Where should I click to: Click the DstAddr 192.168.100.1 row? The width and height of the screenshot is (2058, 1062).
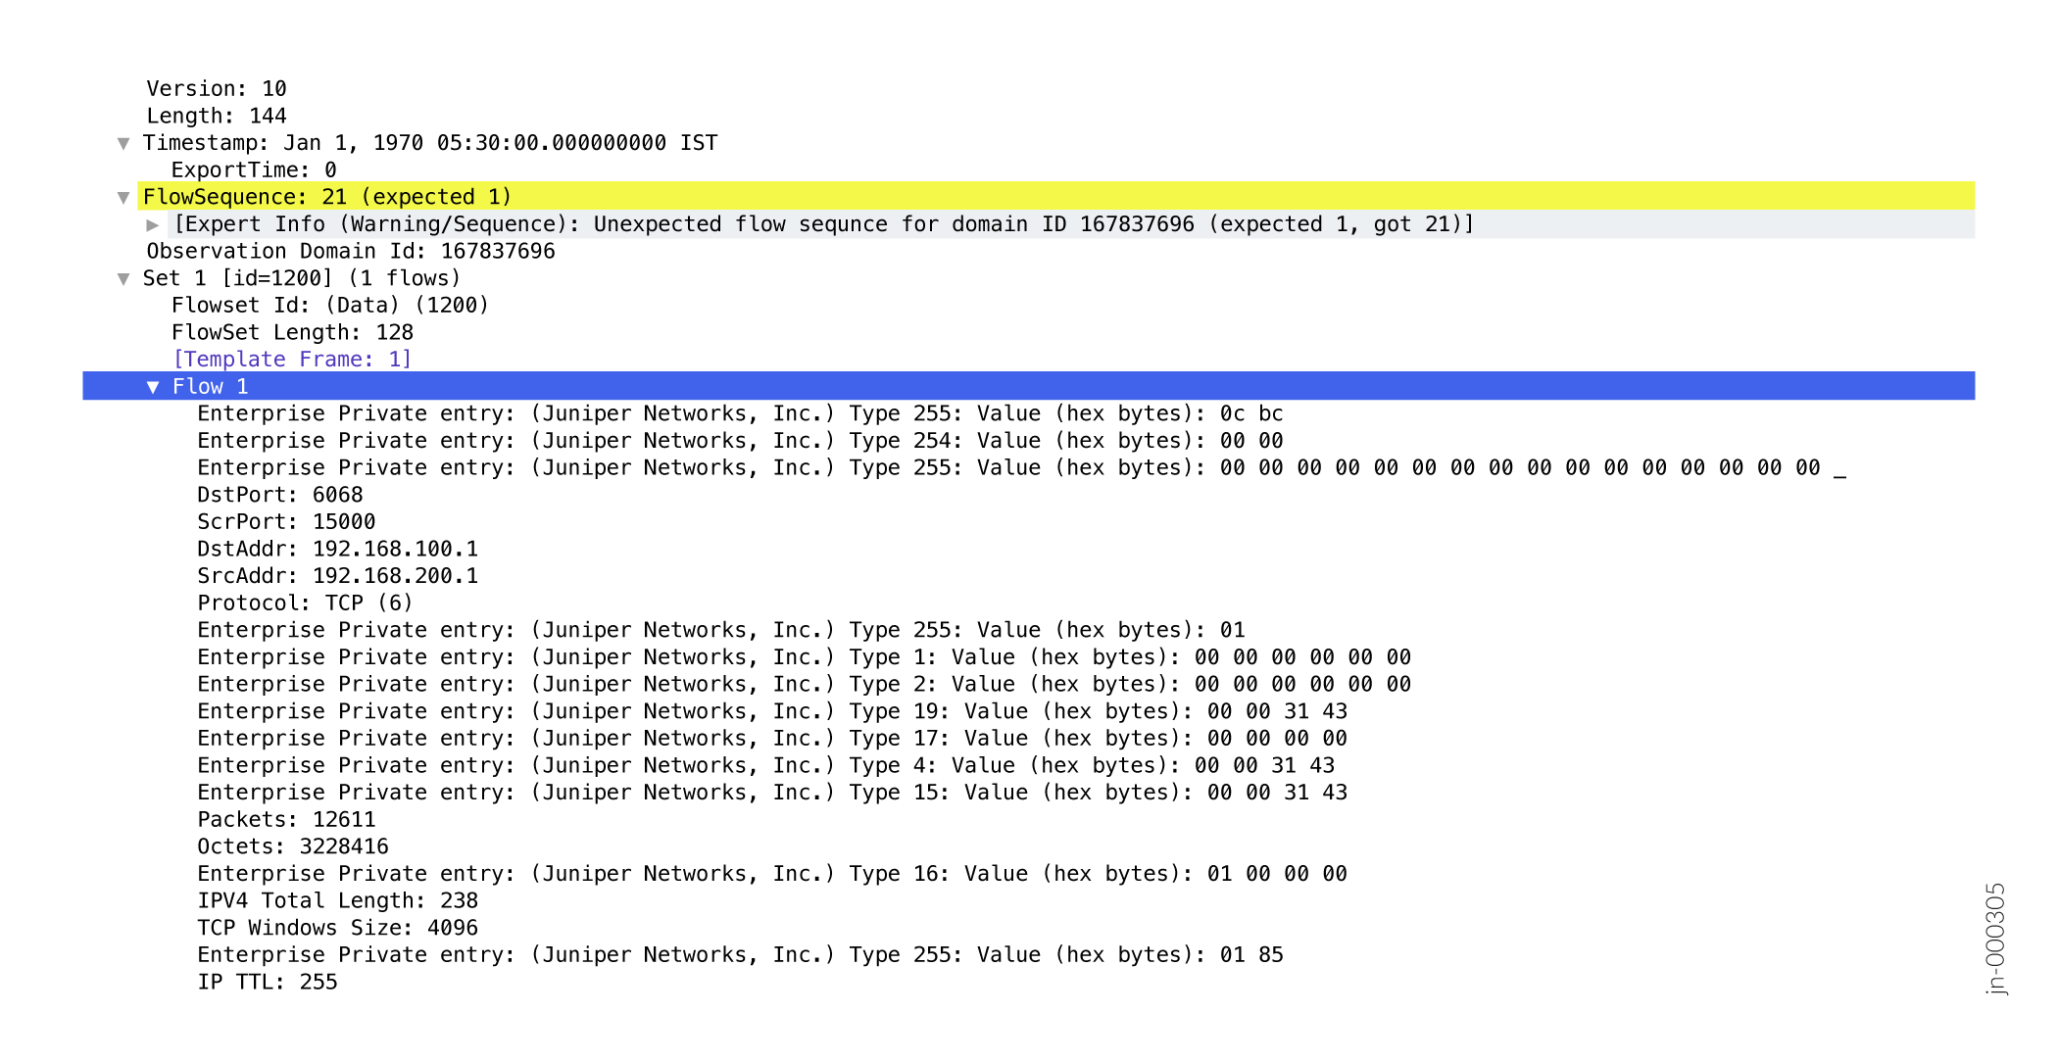pyautogui.click(x=338, y=549)
